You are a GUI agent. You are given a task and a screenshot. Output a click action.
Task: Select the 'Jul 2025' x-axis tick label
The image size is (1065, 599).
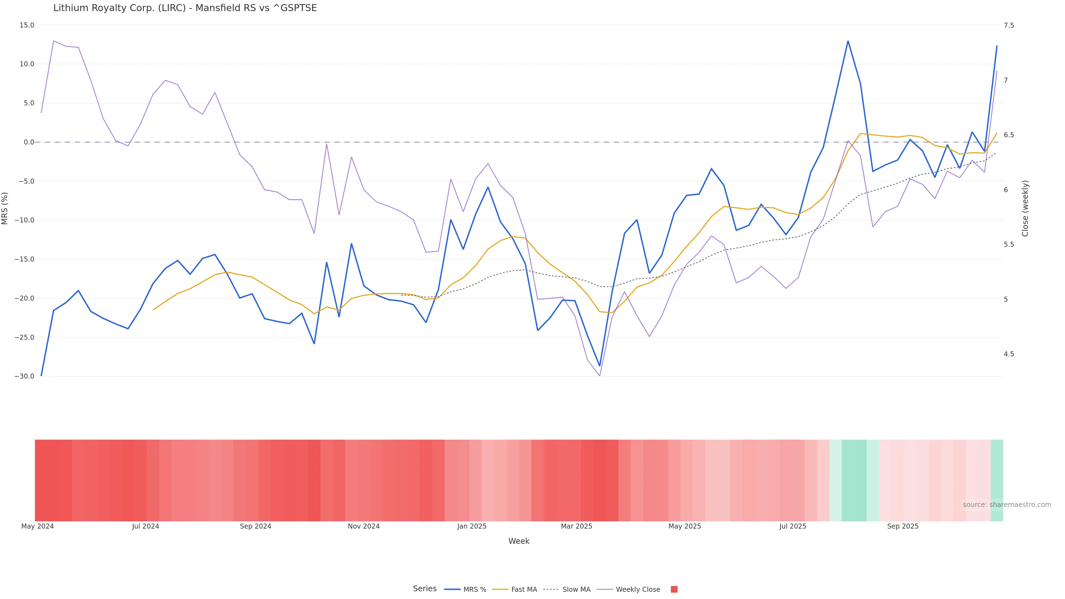click(793, 526)
